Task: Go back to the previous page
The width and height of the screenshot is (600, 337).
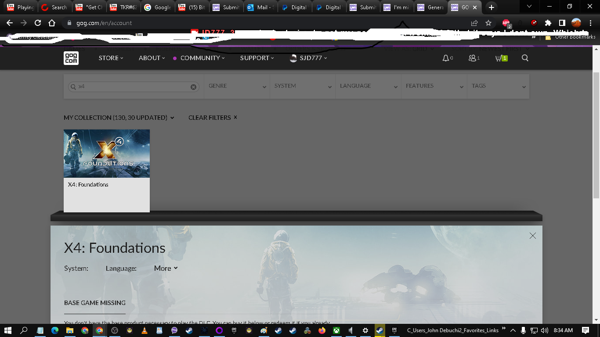Action: click(x=10, y=23)
